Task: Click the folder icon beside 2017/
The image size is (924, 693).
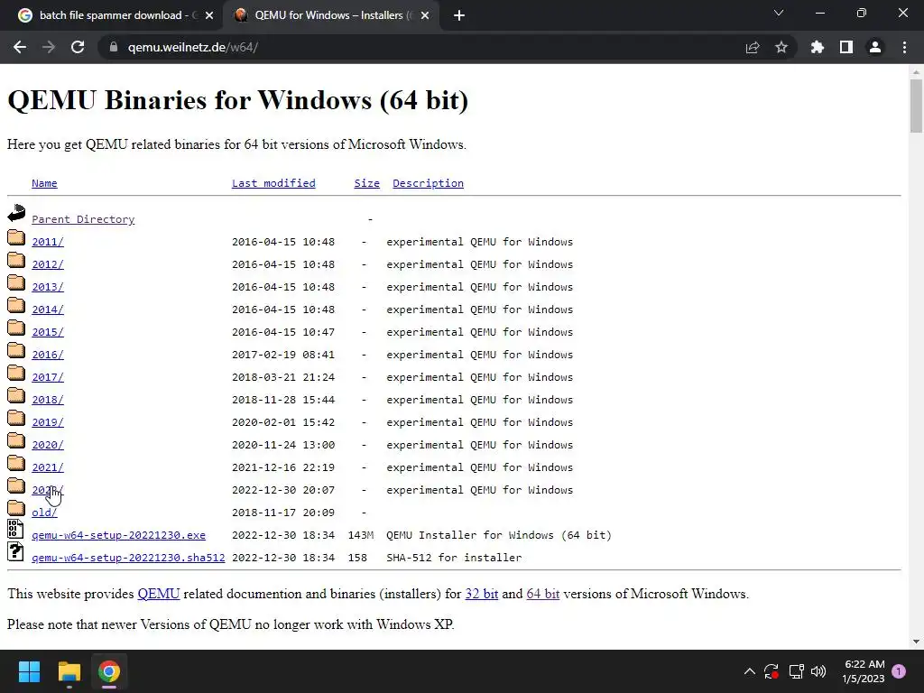Action: coord(16,373)
